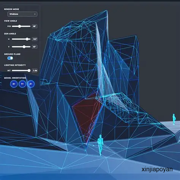Click the Sun Angle H slider knob
The image size is (180, 180).
(x=27, y=39)
